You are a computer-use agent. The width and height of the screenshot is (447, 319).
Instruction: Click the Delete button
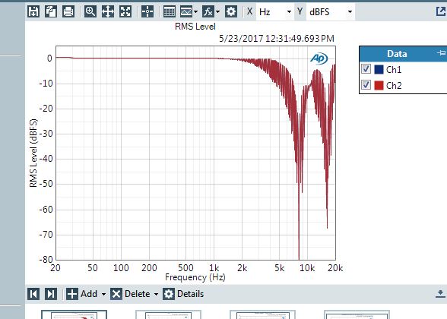(x=130, y=294)
